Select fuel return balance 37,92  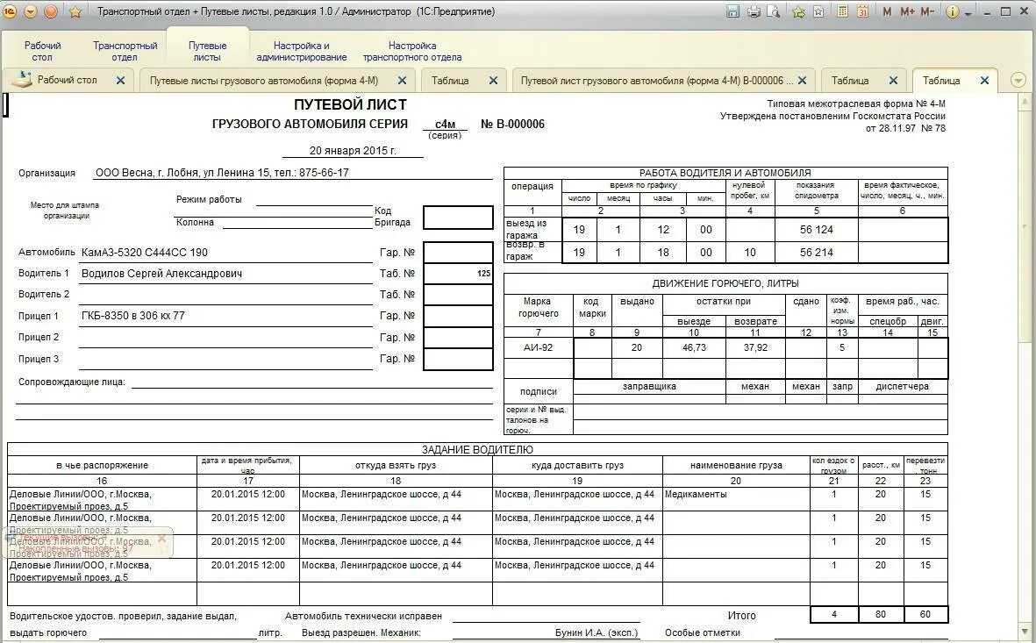point(755,347)
